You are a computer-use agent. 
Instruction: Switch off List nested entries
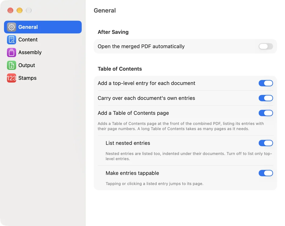click(266, 143)
